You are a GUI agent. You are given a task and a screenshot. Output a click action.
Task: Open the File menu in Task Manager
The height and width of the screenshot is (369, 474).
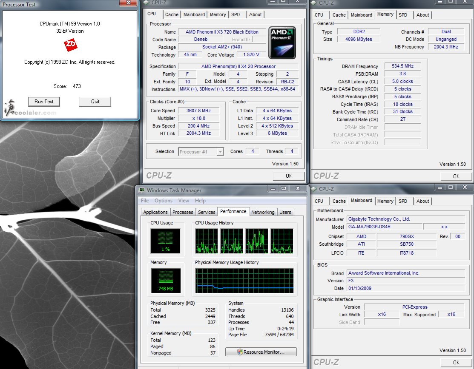point(145,201)
